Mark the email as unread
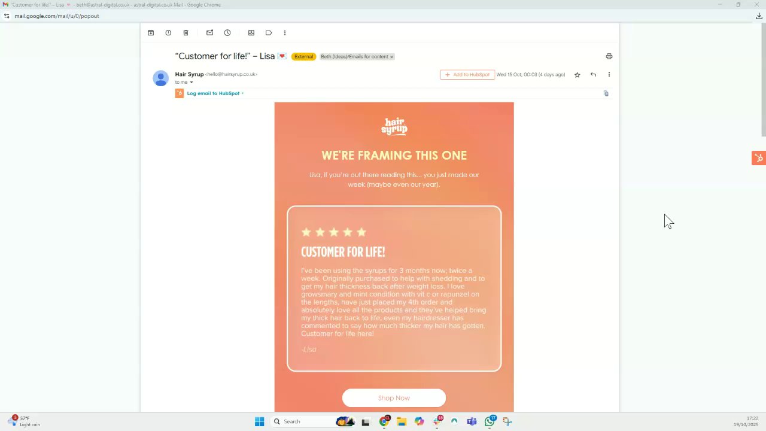The width and height of the screenshot is (766, 431). pyautogui.click(x=209, y=33)
